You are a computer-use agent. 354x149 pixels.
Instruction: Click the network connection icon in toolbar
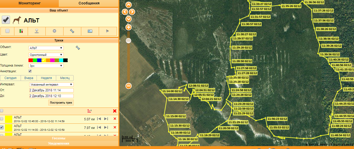pos(37,31)
